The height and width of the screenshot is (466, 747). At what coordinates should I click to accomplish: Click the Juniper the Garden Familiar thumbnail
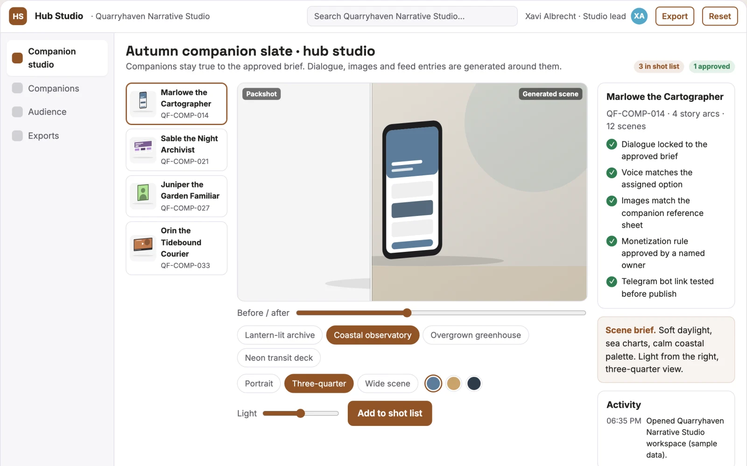click(143, 196)
